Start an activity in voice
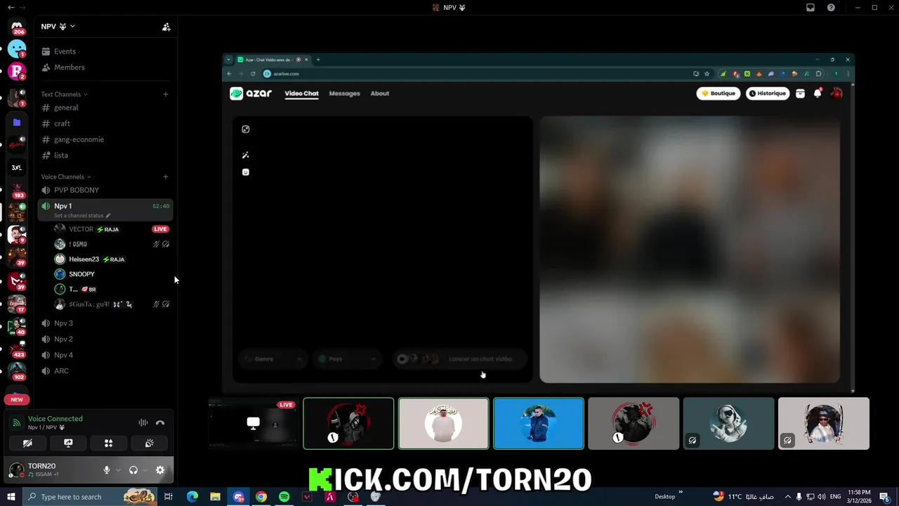899x506 pixels. tap(109, 443)
